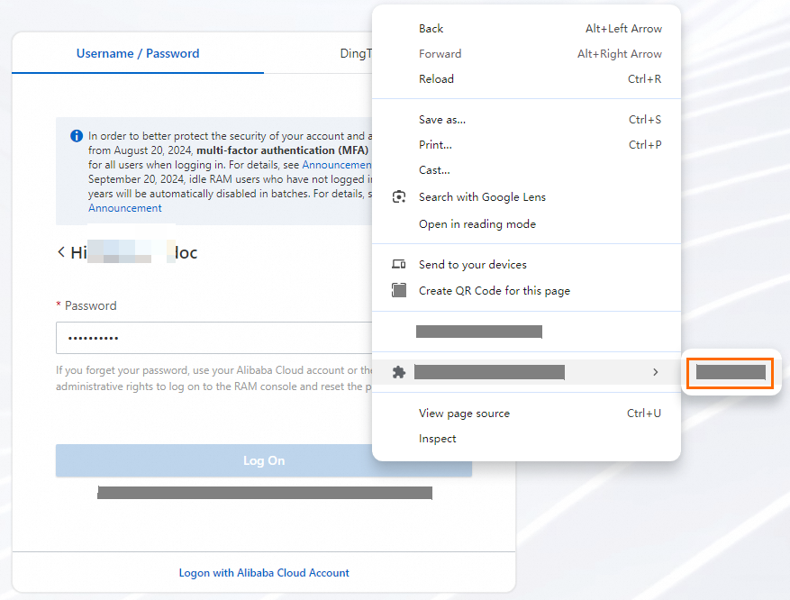This screenshot has height=600, width=790.
Task: Click the Send to your devices icon
Action: click(399, 264)
